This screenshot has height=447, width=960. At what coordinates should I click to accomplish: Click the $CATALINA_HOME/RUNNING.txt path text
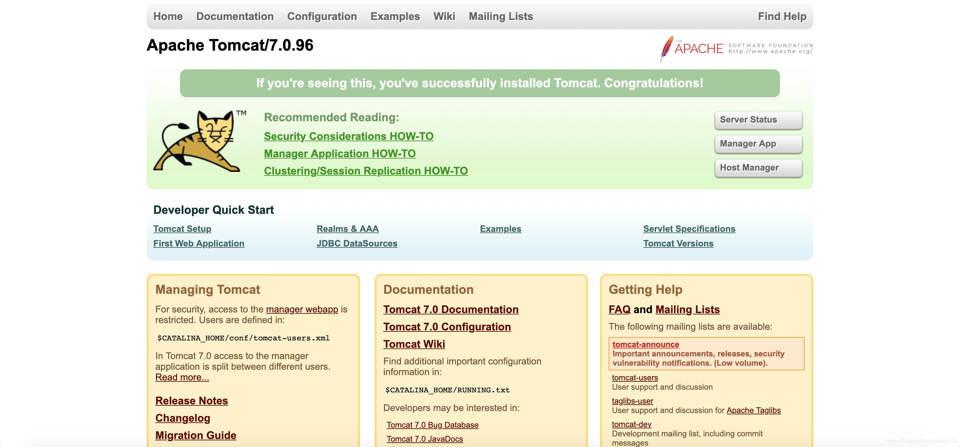[447, 390]
